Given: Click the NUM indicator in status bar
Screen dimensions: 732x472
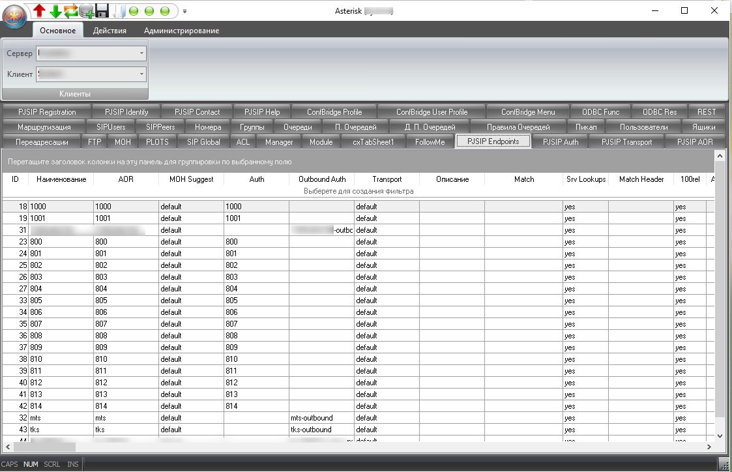Looking at the screenshot, I should (x=31, y=464).
